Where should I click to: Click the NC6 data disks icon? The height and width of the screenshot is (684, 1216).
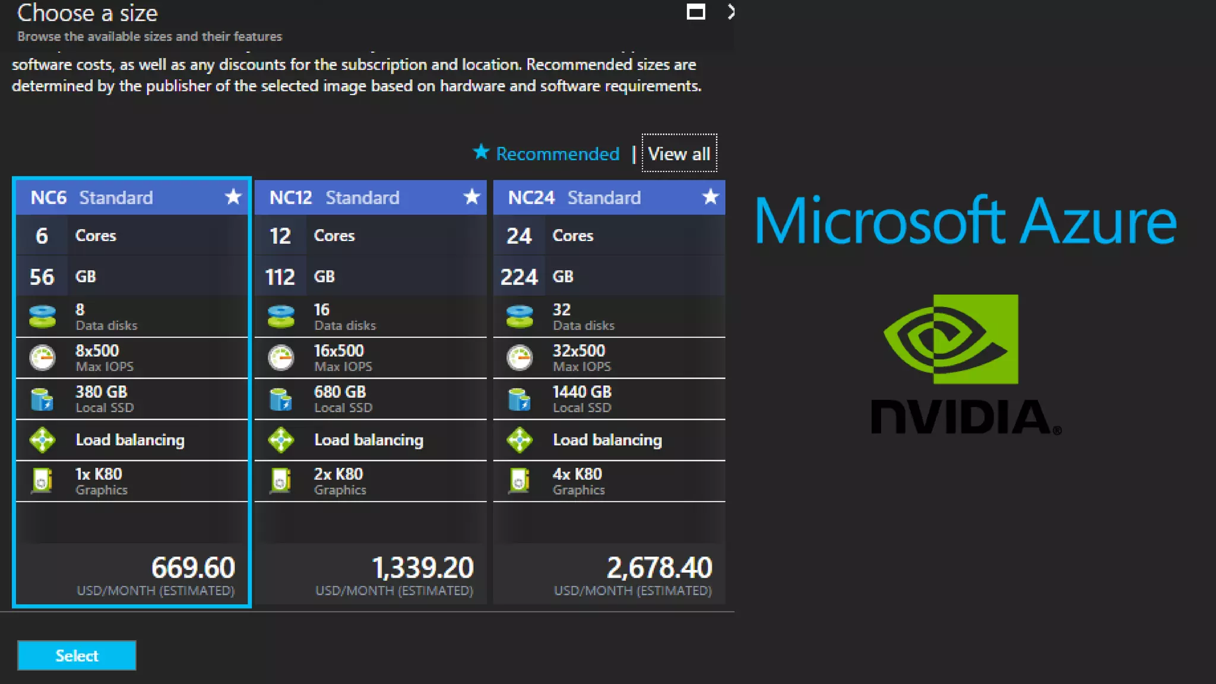coord(42,316)
